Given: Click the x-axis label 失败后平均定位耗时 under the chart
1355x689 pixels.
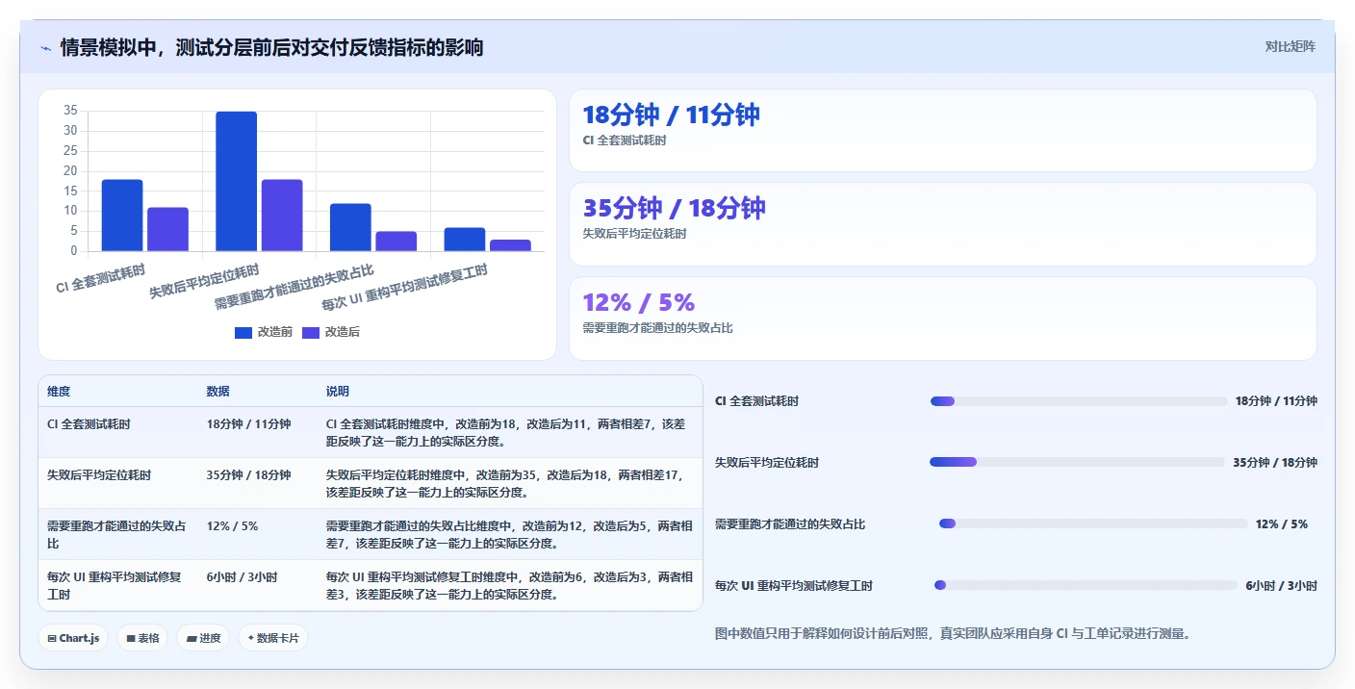Looking at the screenshot, I should [x=204, y=281].
